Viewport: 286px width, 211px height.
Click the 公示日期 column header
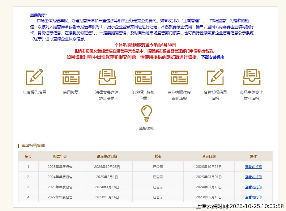[x=209, y=156]
